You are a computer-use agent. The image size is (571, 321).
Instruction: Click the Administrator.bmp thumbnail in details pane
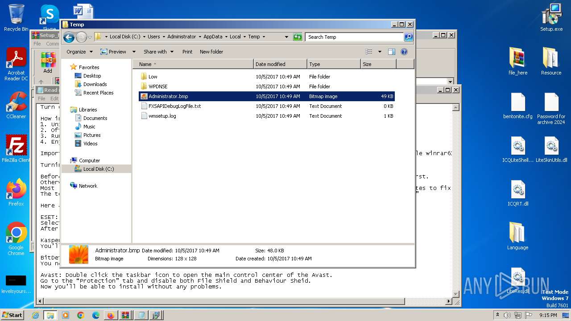(x=79, y=255)
